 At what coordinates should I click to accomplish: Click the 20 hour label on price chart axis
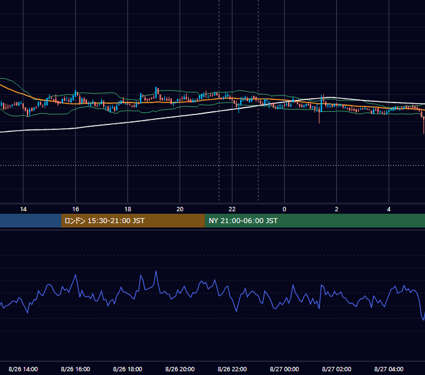pyautogui.click(x=180, y=209)
